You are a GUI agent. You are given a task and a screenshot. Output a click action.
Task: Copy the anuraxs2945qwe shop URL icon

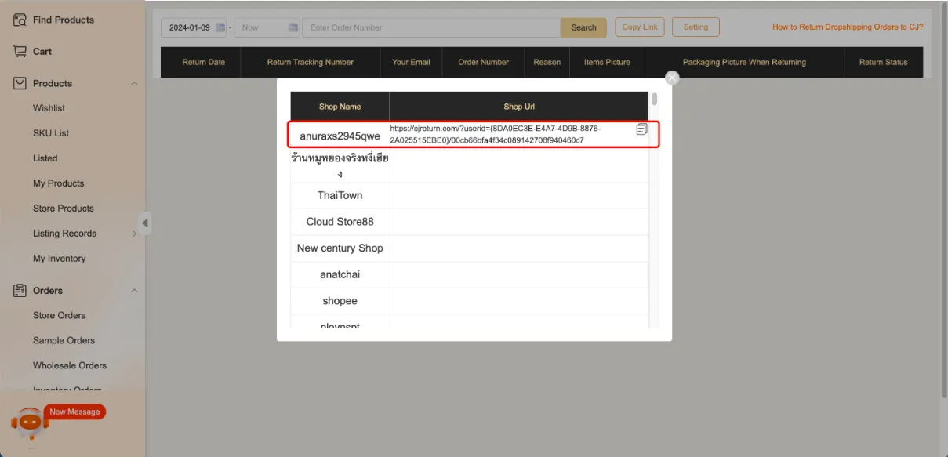[641, 129]
